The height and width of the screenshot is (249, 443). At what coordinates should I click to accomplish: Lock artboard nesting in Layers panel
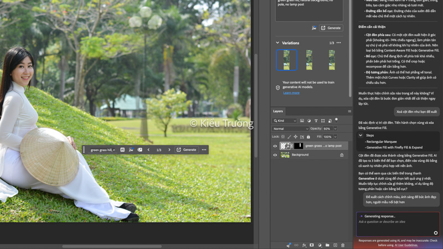pyautogui.click(x=302, y=137)
